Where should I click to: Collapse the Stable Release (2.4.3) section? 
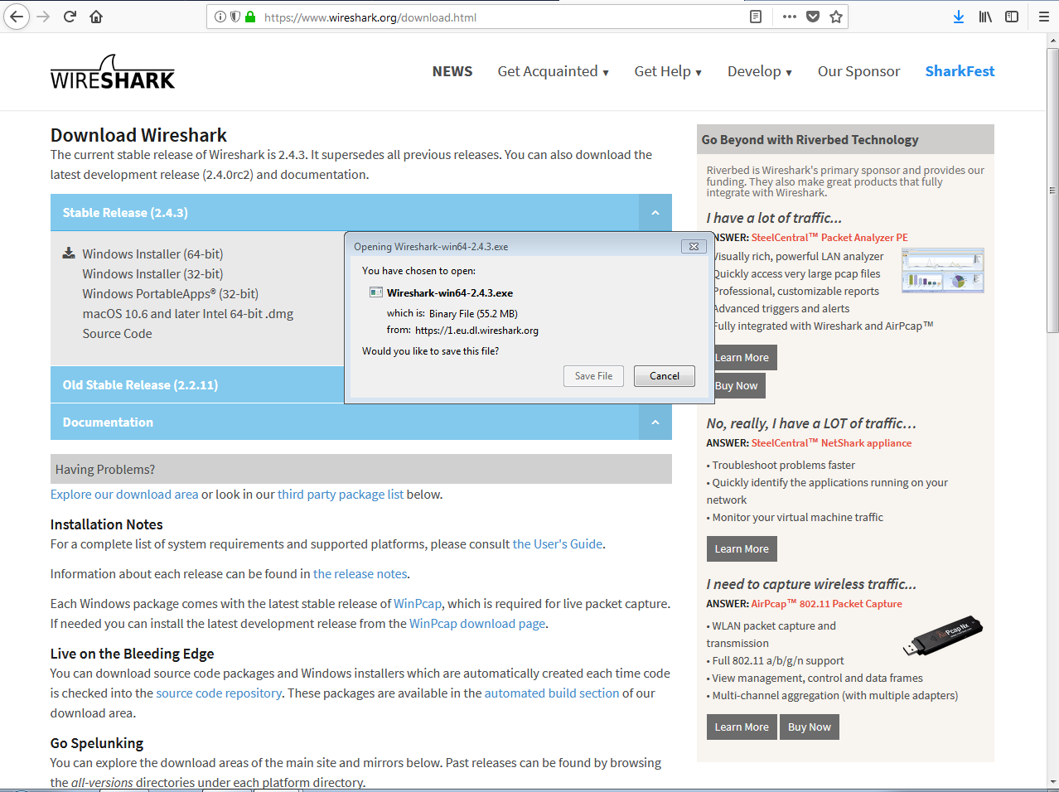[655, 213]
